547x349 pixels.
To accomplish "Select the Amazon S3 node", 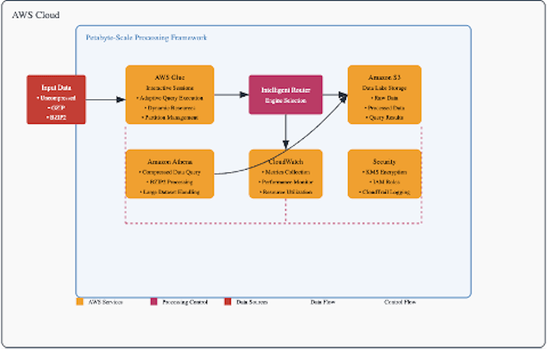I will click(384, 94).
